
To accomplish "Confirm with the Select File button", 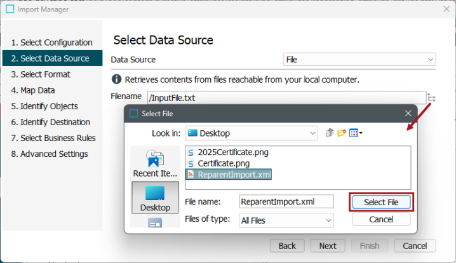I will point(381,202).
